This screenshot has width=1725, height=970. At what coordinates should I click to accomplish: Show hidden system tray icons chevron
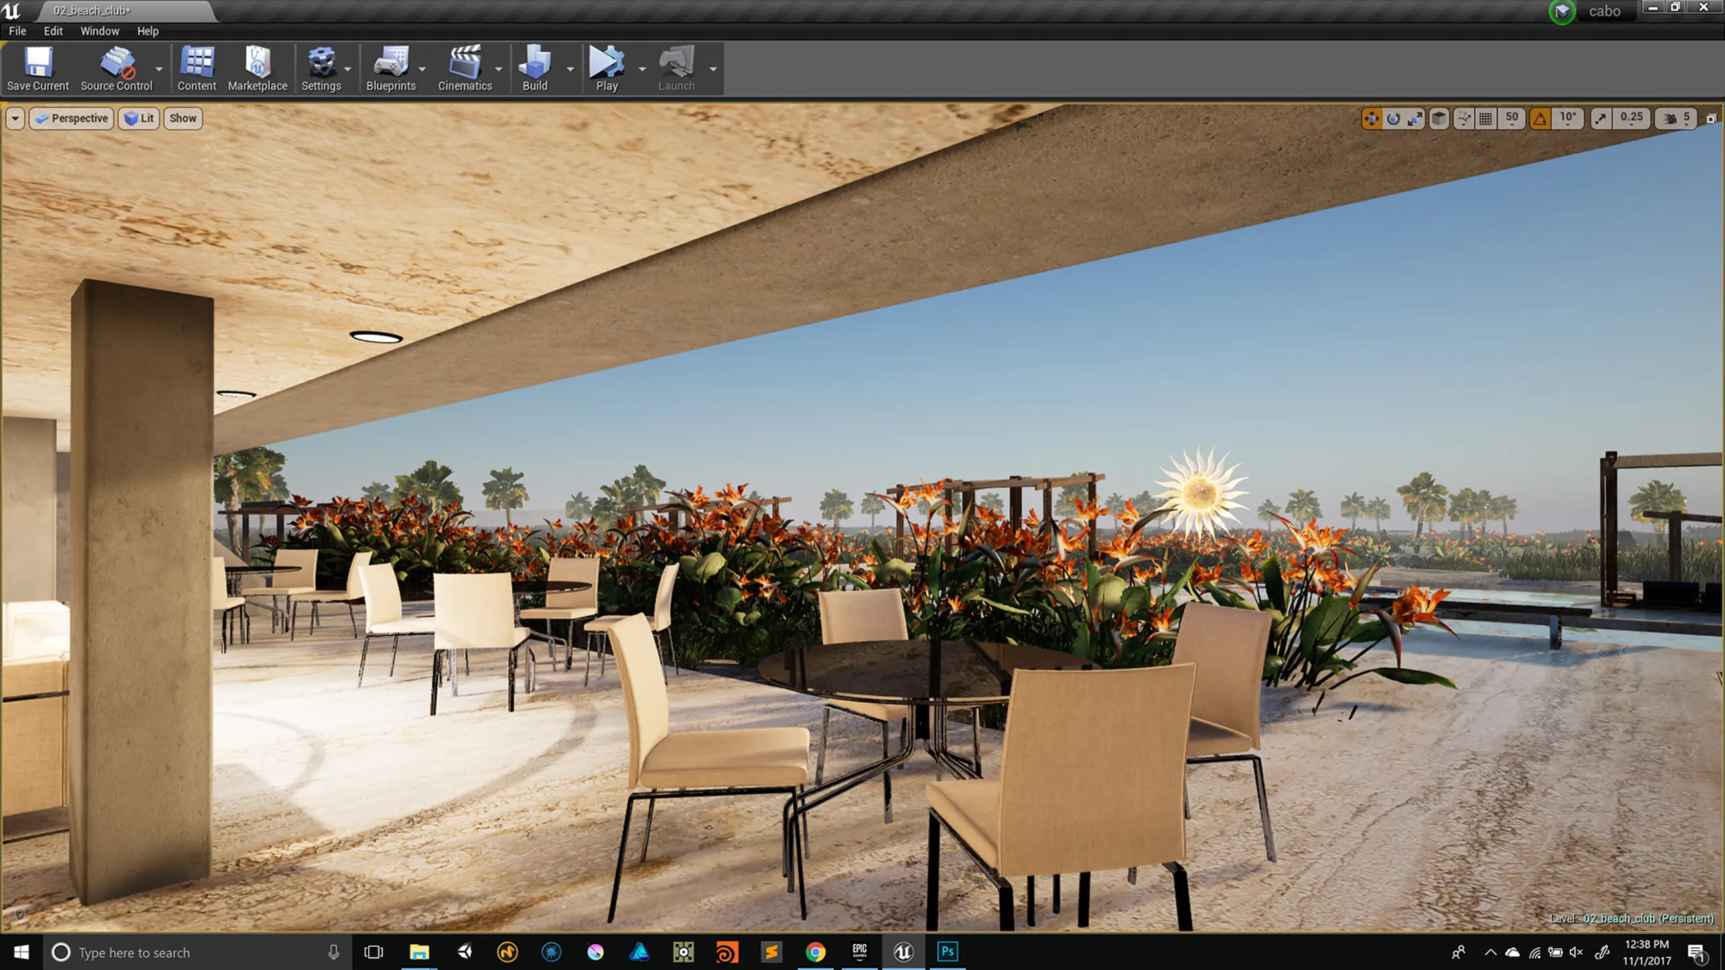1490,952
